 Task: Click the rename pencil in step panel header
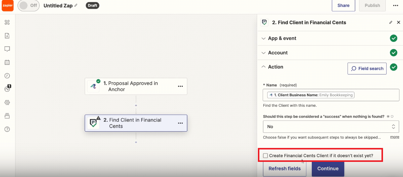[x=391, y=22]
